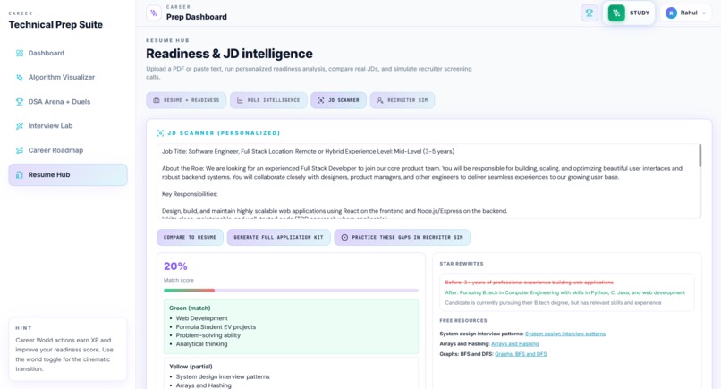Image resolution: width=721 pixels, height=389 pixels.
Task: Click 'Problem-solving ability' list item
Action: pos(208,335)
